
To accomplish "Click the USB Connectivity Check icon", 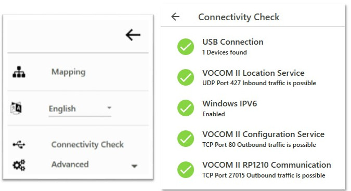I will (x=19, y=144).
